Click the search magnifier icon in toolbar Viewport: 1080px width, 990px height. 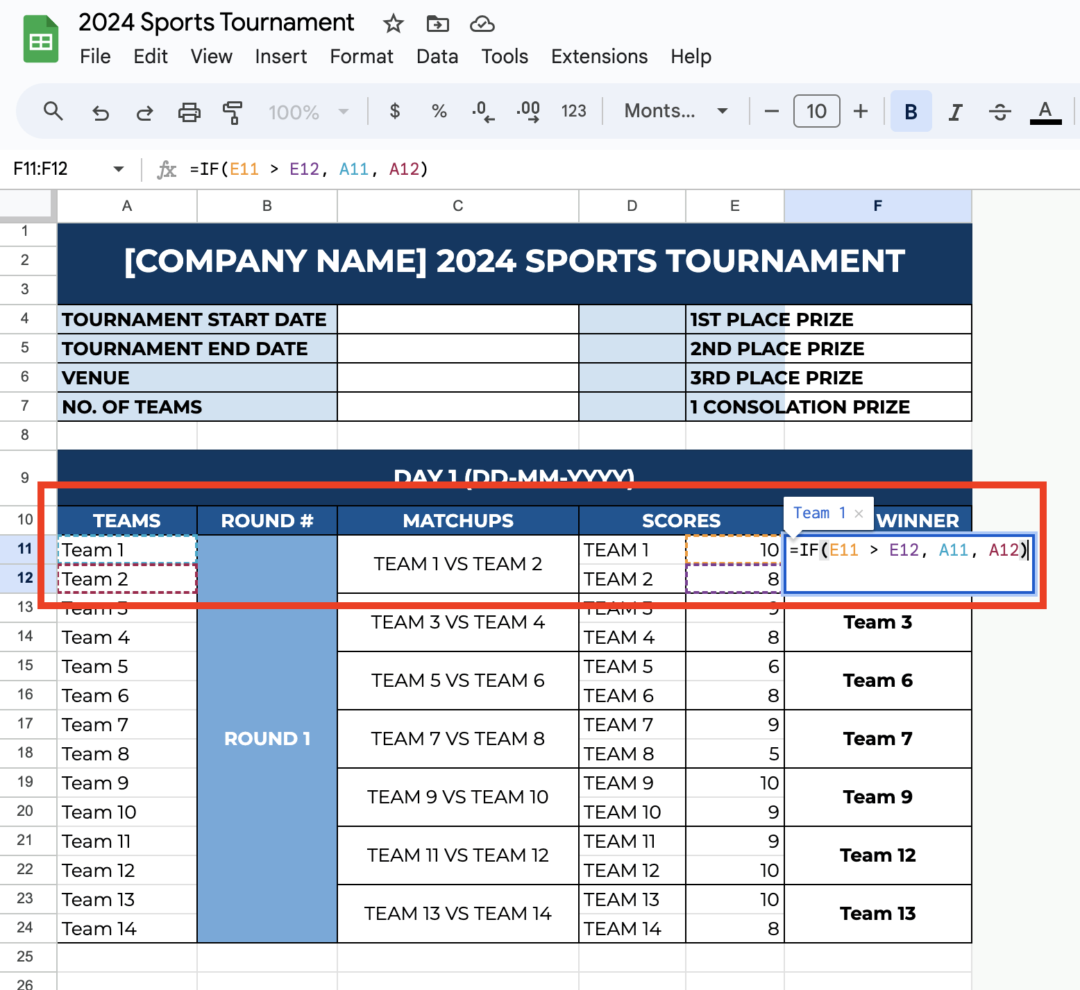[x=53, y=111]
